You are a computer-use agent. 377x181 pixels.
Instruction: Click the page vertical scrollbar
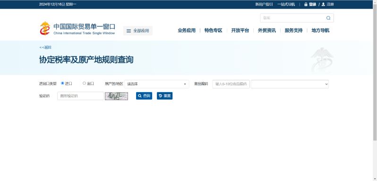pyautogui.click(x=375, y=72)
